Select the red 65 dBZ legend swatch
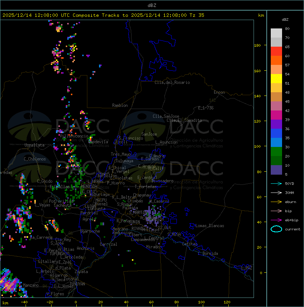This screenshot has width=304, height=307. pyautogui.click(x=276, y=51)
